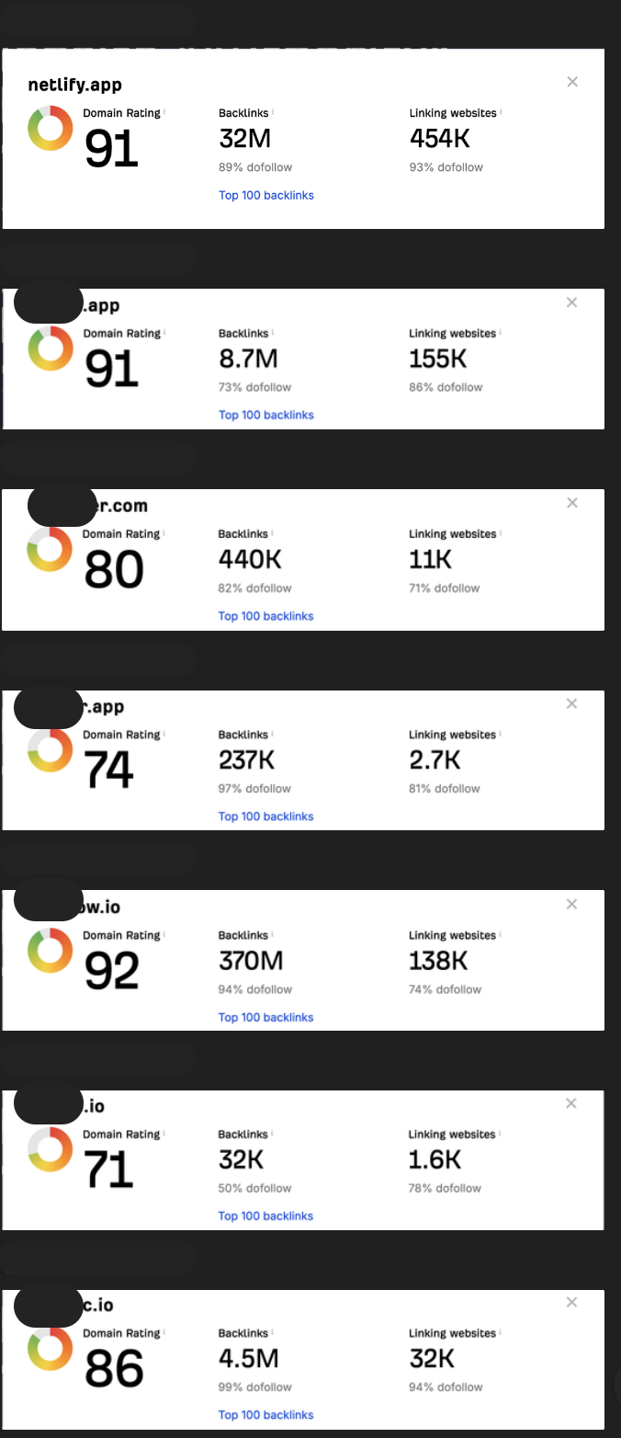Close the card showing Domain Rating 80
The image size is (621, 1438).
pos(572,503)
